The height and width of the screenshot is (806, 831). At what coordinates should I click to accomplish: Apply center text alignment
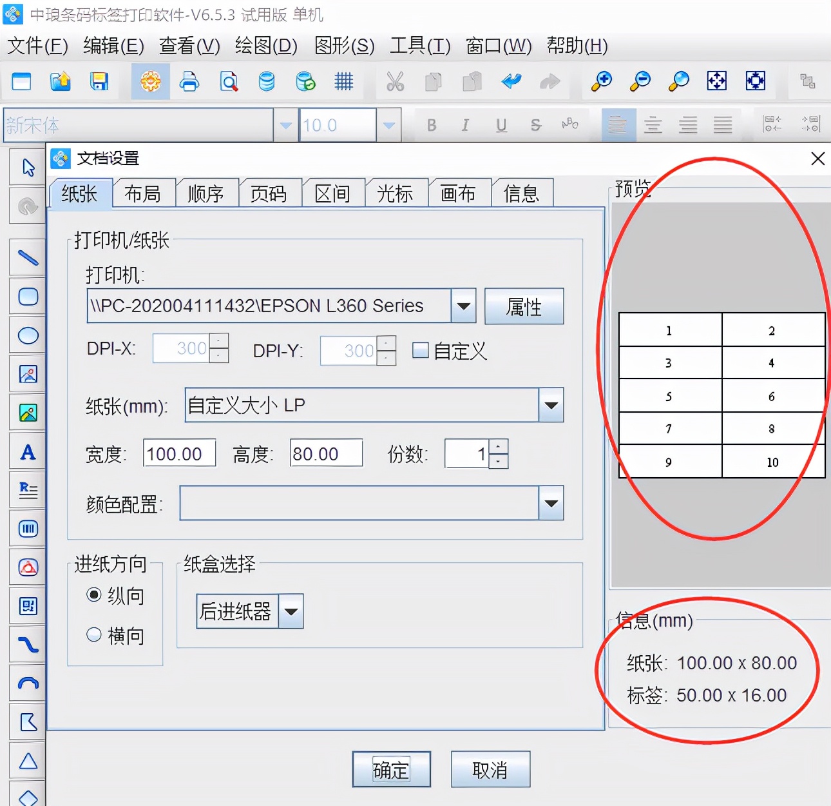coord(653,125)
